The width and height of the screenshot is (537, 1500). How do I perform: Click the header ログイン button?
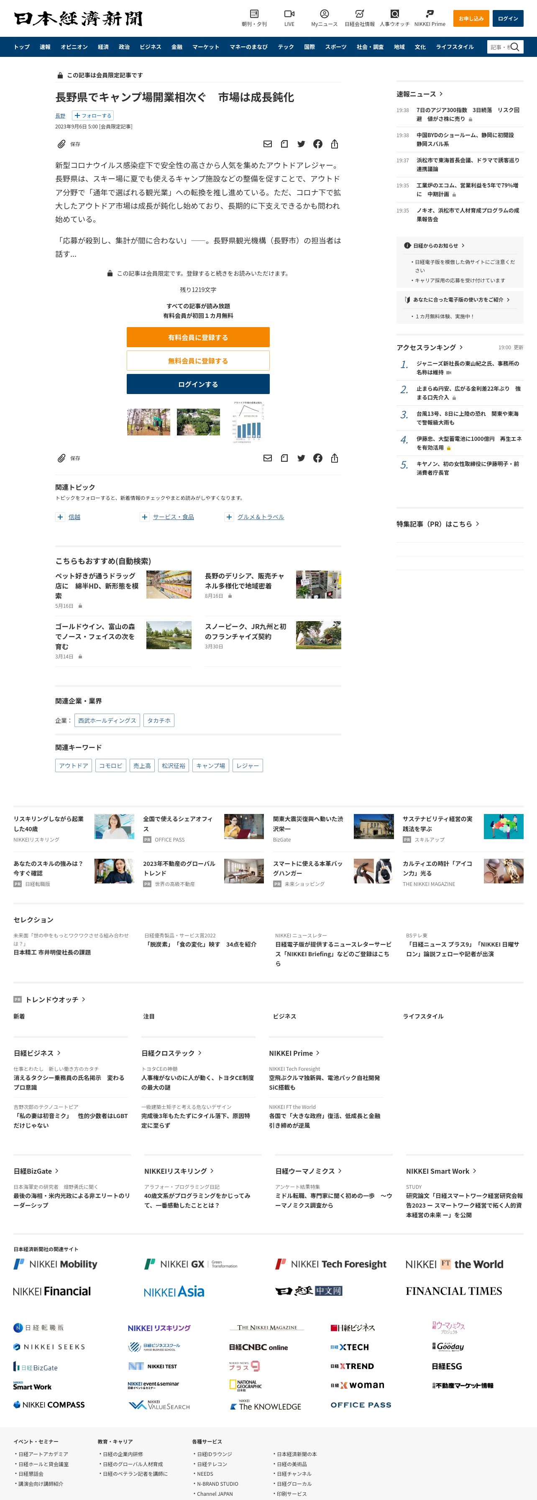(x=507, y=19)
